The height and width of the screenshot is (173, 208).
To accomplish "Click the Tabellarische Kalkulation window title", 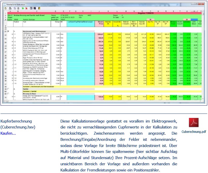I will (x=16, y=4).
